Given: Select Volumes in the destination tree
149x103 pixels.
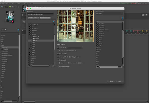Looking at the screenshot, I should [98, 52].
